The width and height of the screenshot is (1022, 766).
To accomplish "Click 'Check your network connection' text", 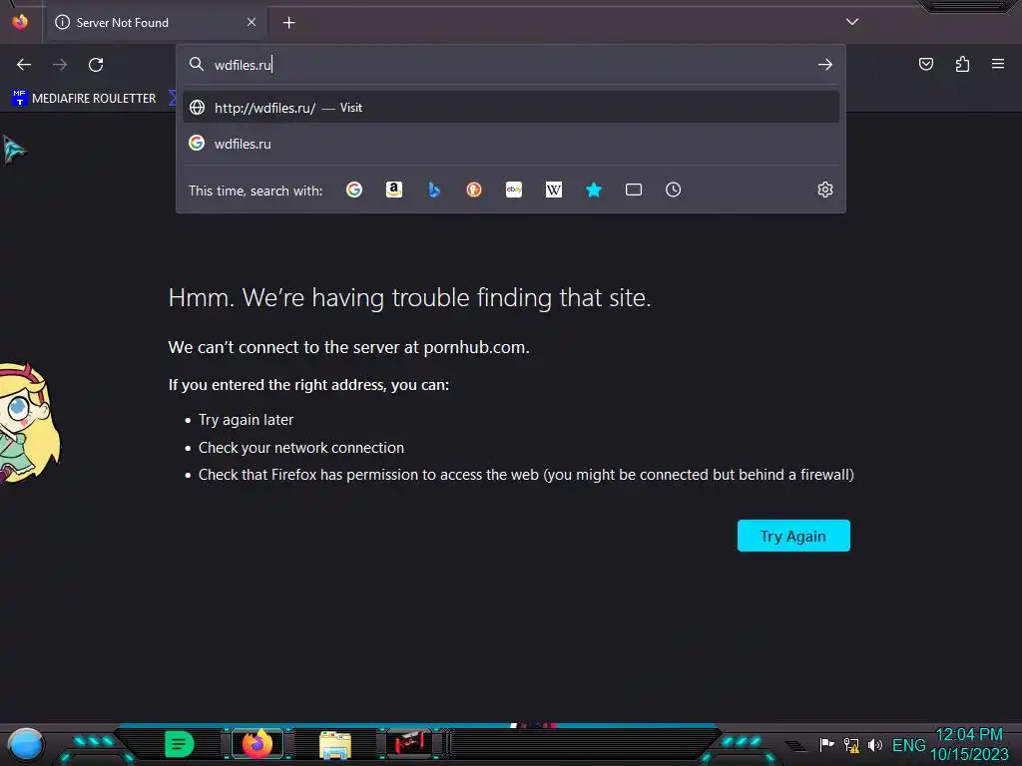I will 301,448.
